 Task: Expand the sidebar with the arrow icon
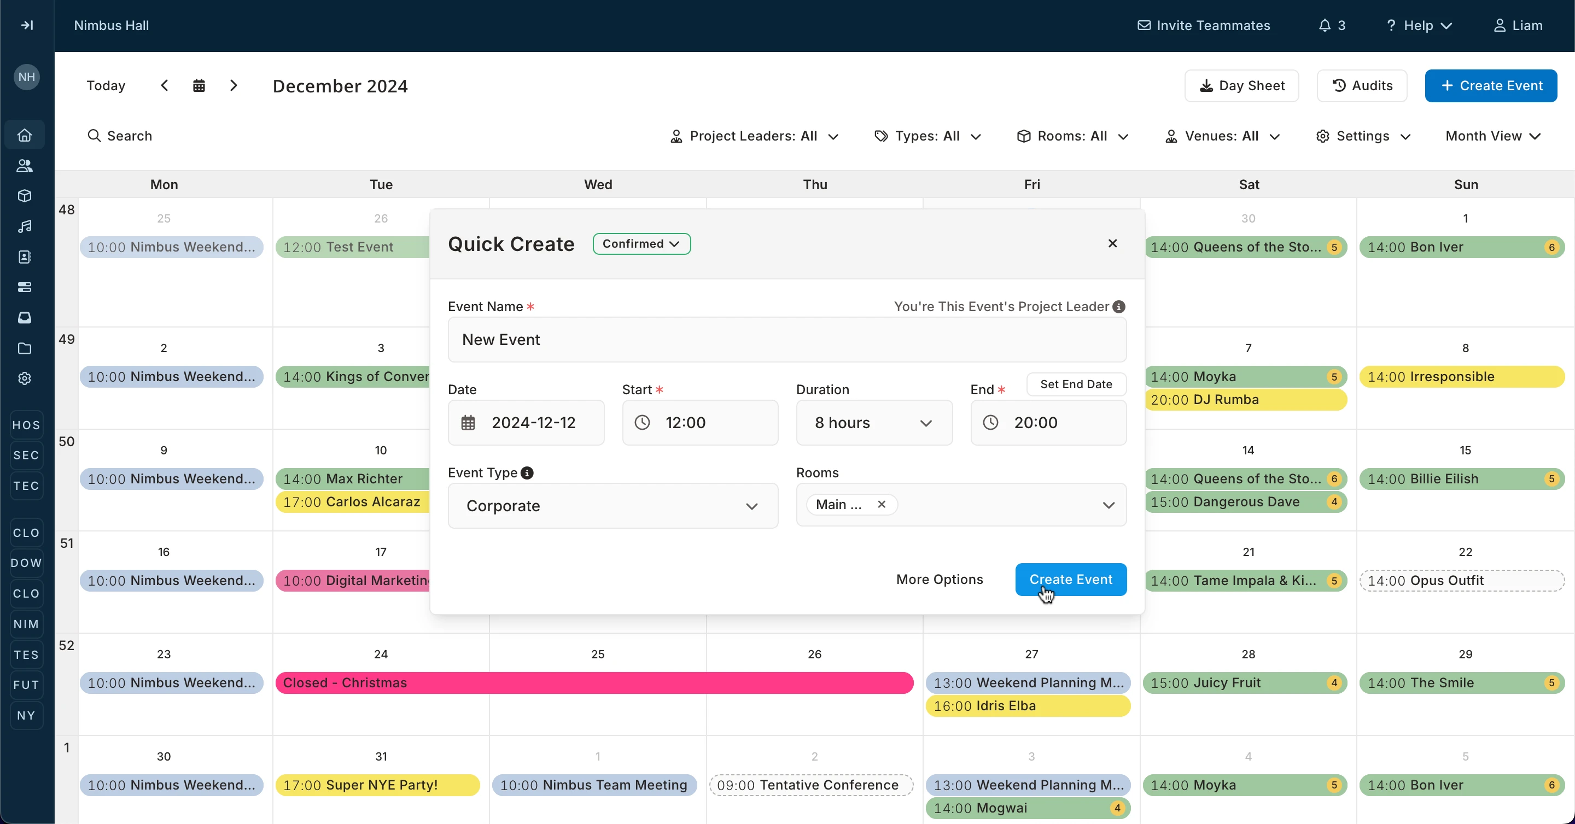coord(27,26)
